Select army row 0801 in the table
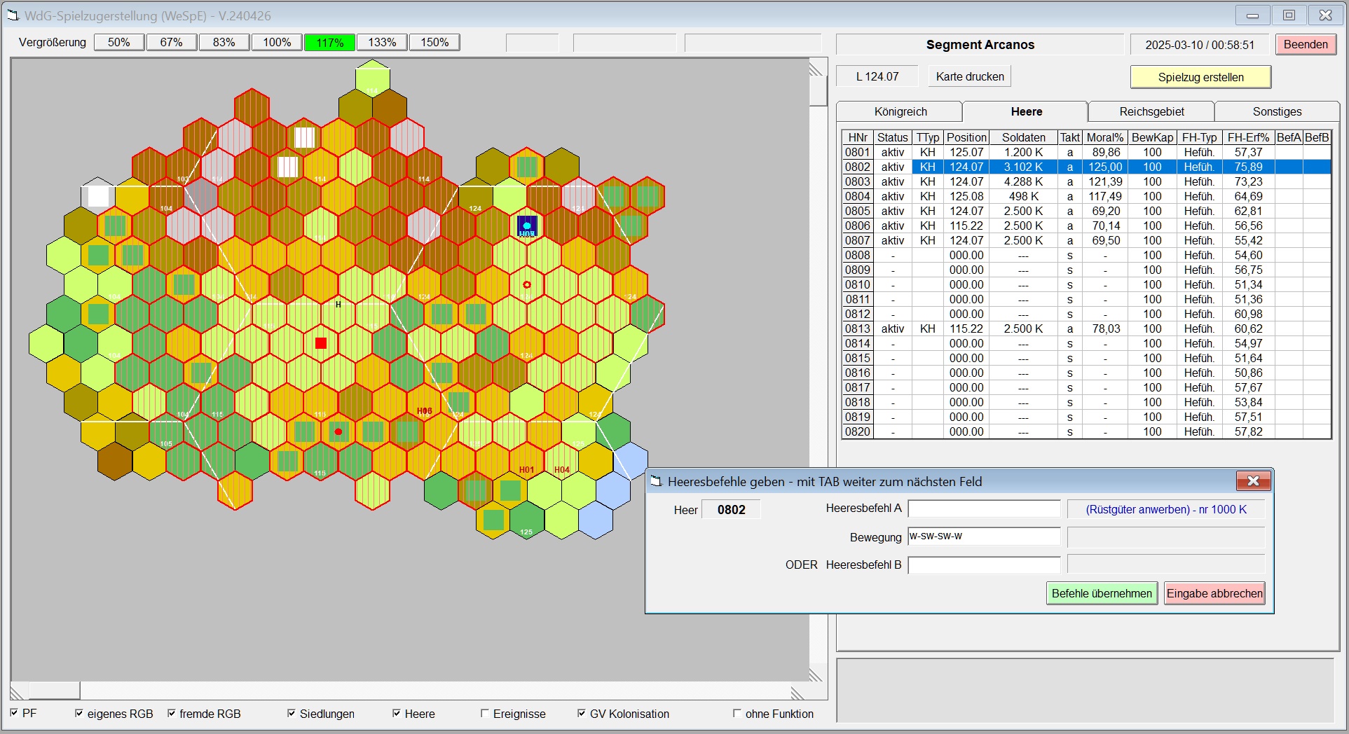 point(1086,152)
